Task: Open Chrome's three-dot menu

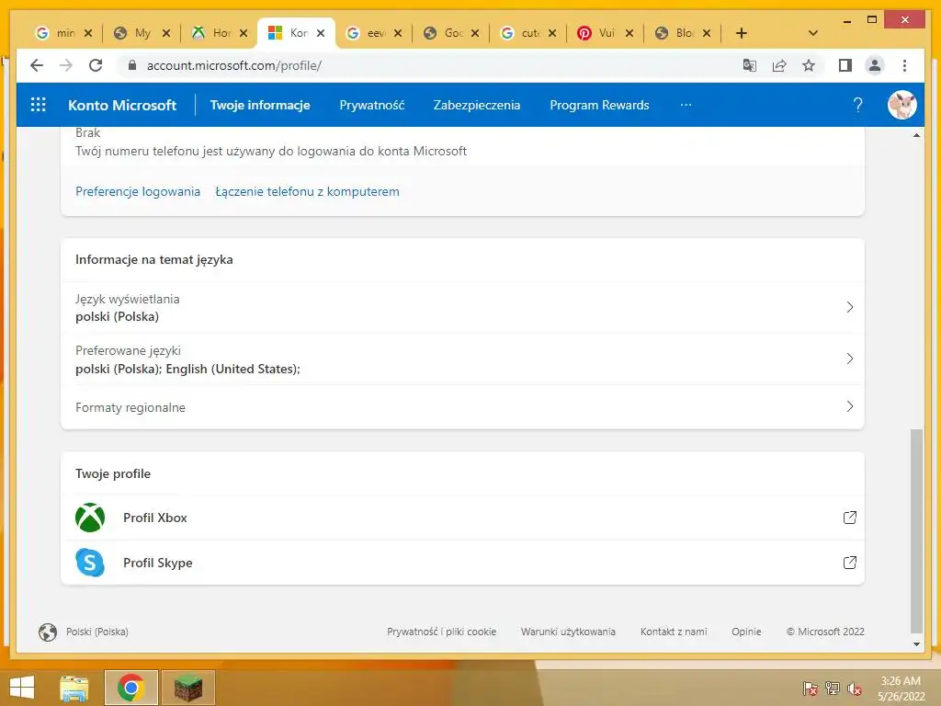Action: [904, 65]
